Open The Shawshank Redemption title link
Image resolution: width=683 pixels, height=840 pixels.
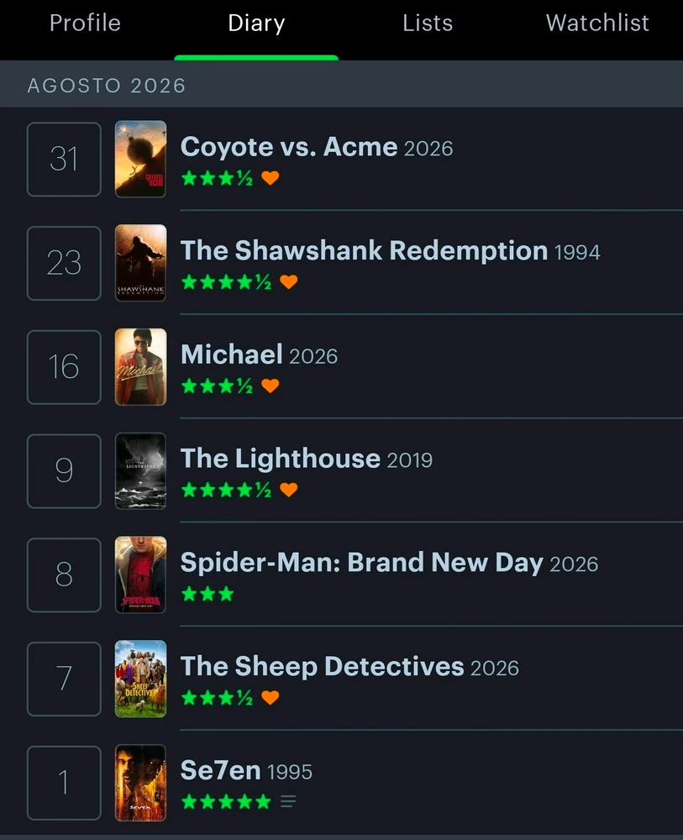pos(364,250)
